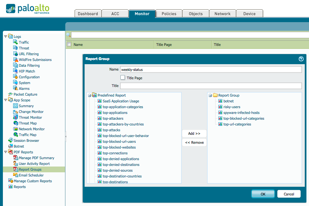This screenshot has width=309, height=206.
Task: Click the WildFire Submissions icon
Action: point(16,60)
